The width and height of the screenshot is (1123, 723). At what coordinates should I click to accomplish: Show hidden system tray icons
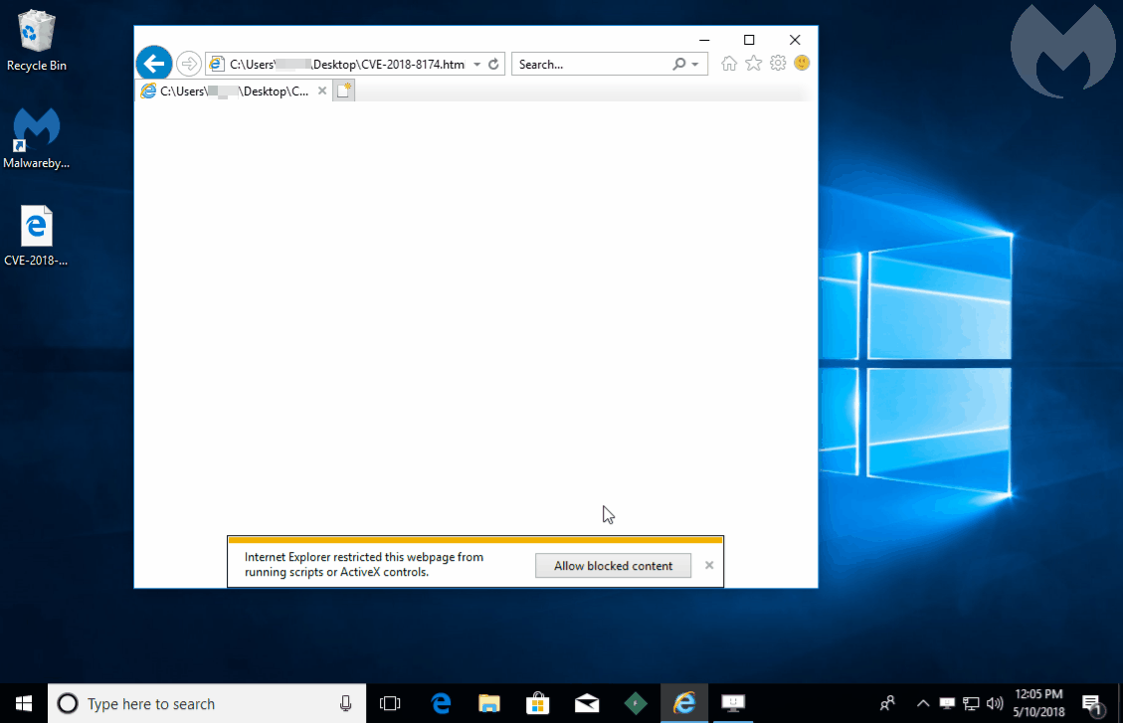pyautogui.click(x=922, y=704)
